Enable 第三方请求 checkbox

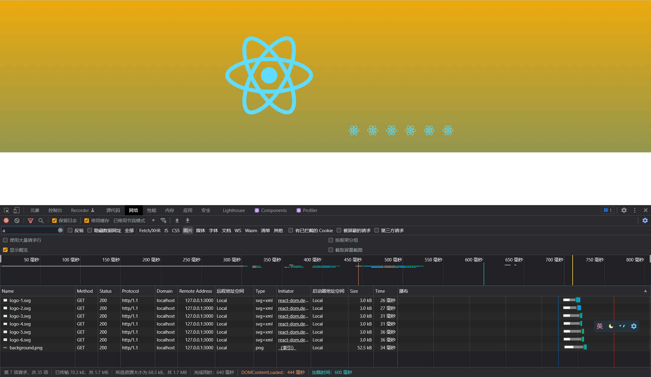point(376,230)
